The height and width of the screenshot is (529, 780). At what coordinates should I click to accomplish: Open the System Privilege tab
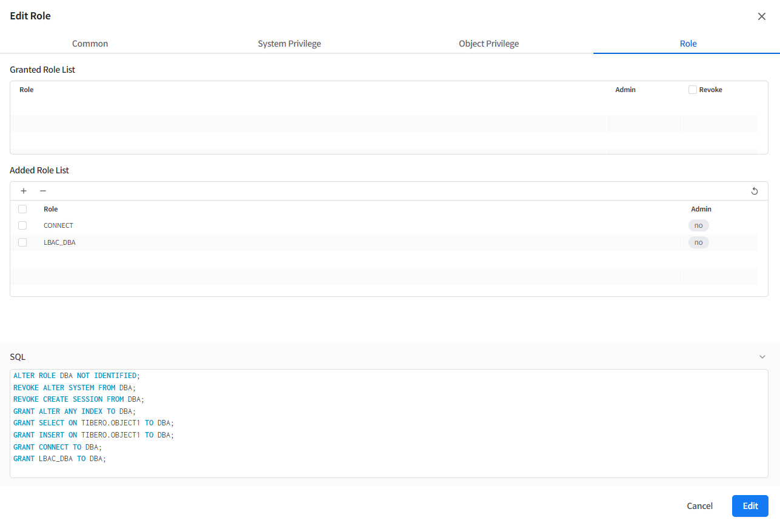[290, 44]
